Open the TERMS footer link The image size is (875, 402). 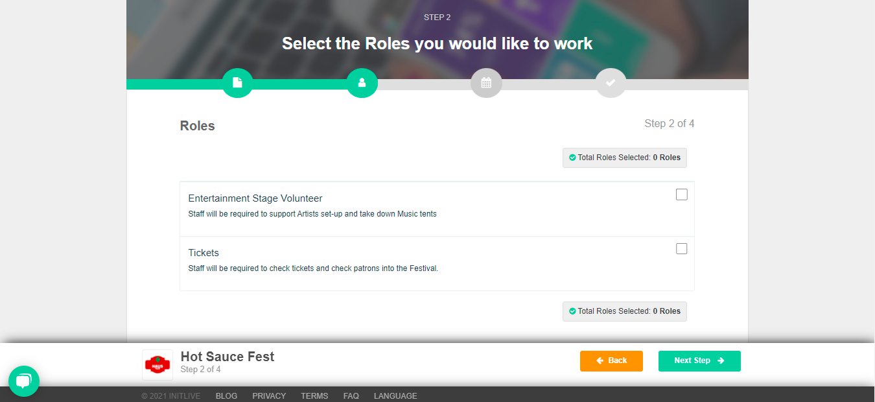314,396
